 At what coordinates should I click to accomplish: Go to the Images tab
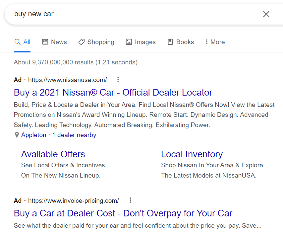coord(141,42)
